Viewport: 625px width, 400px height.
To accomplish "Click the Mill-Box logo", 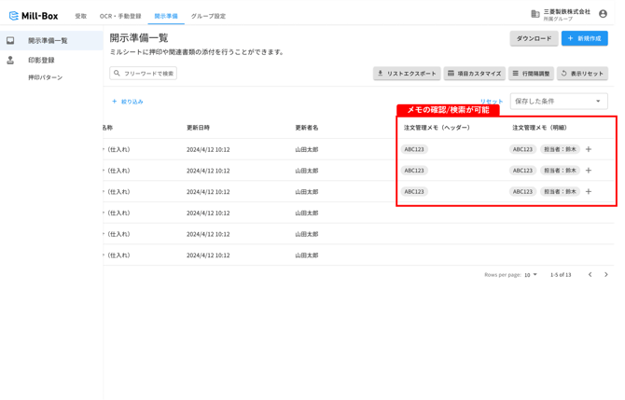I will [x=34, y=16].
